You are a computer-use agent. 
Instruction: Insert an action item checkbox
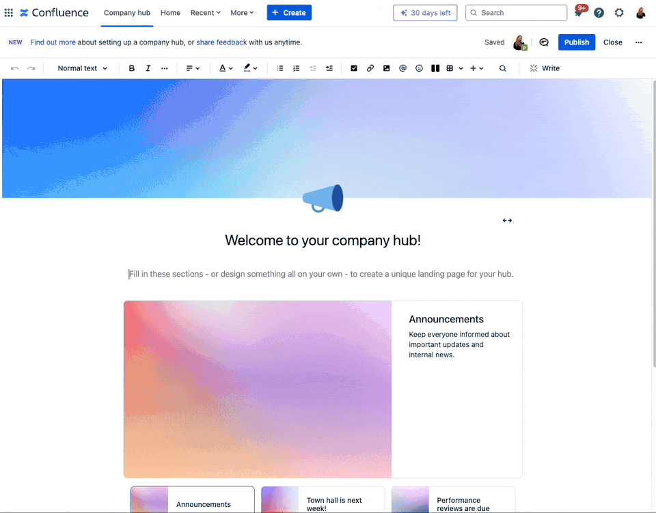click(353, 68)
